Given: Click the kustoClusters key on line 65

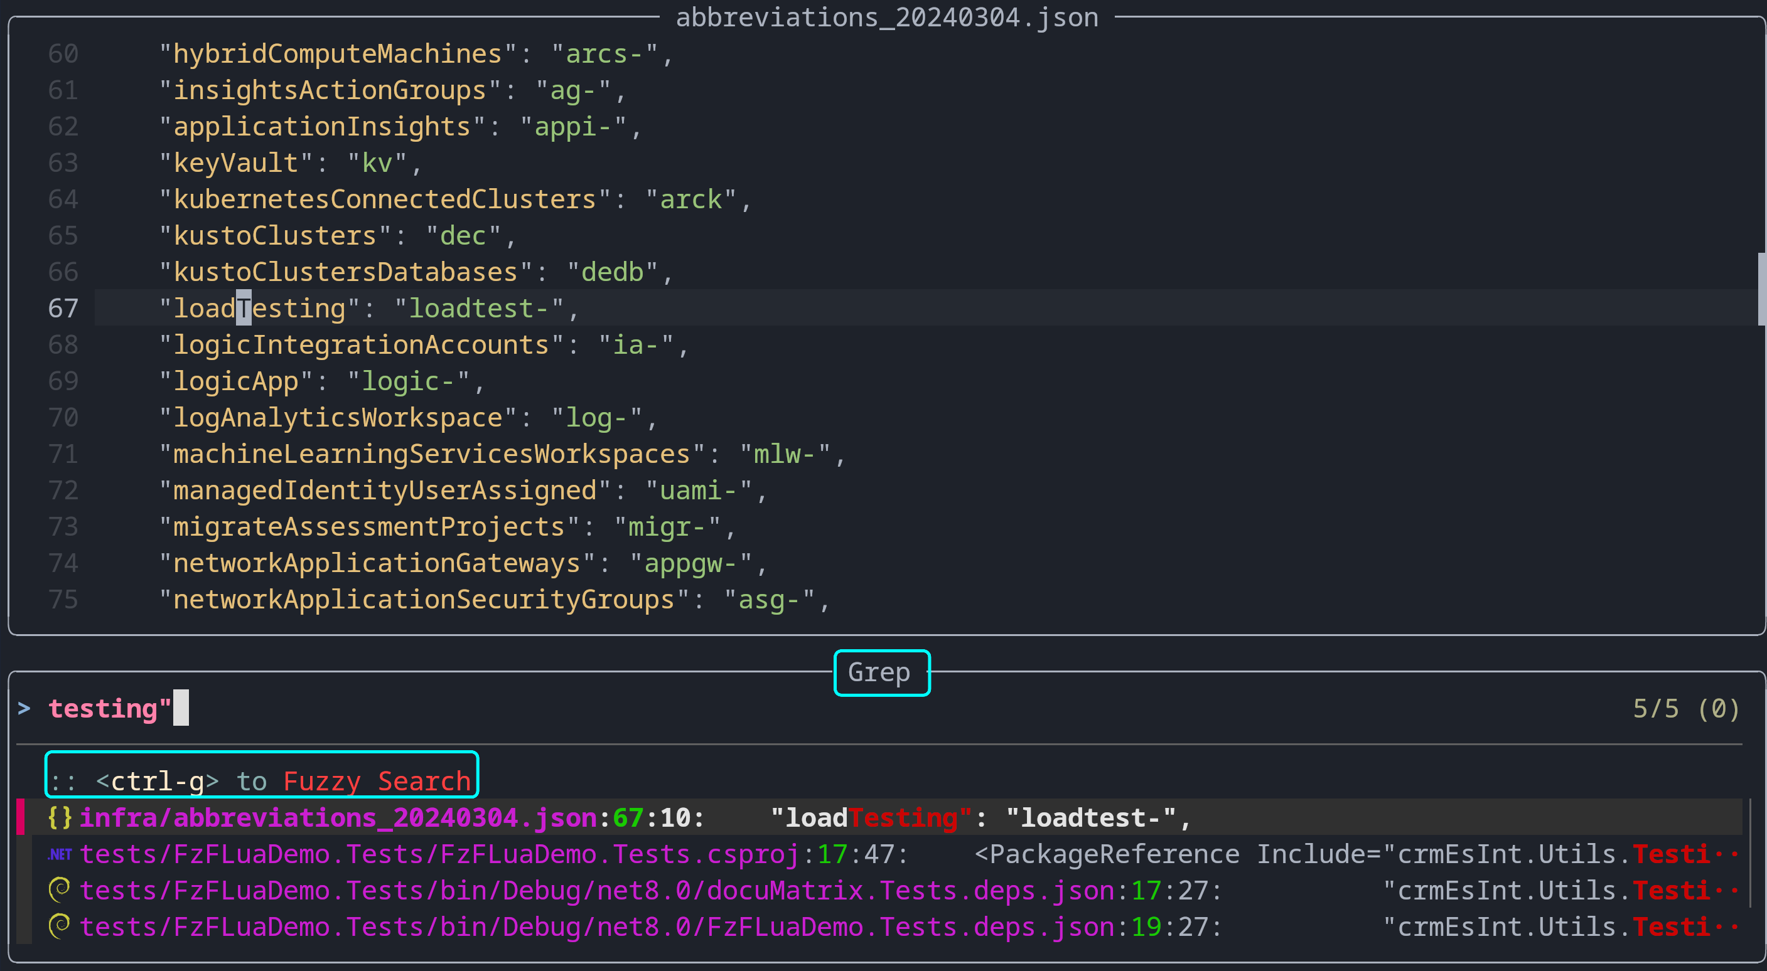Looking at the screenshot, I should coord(275,235).
